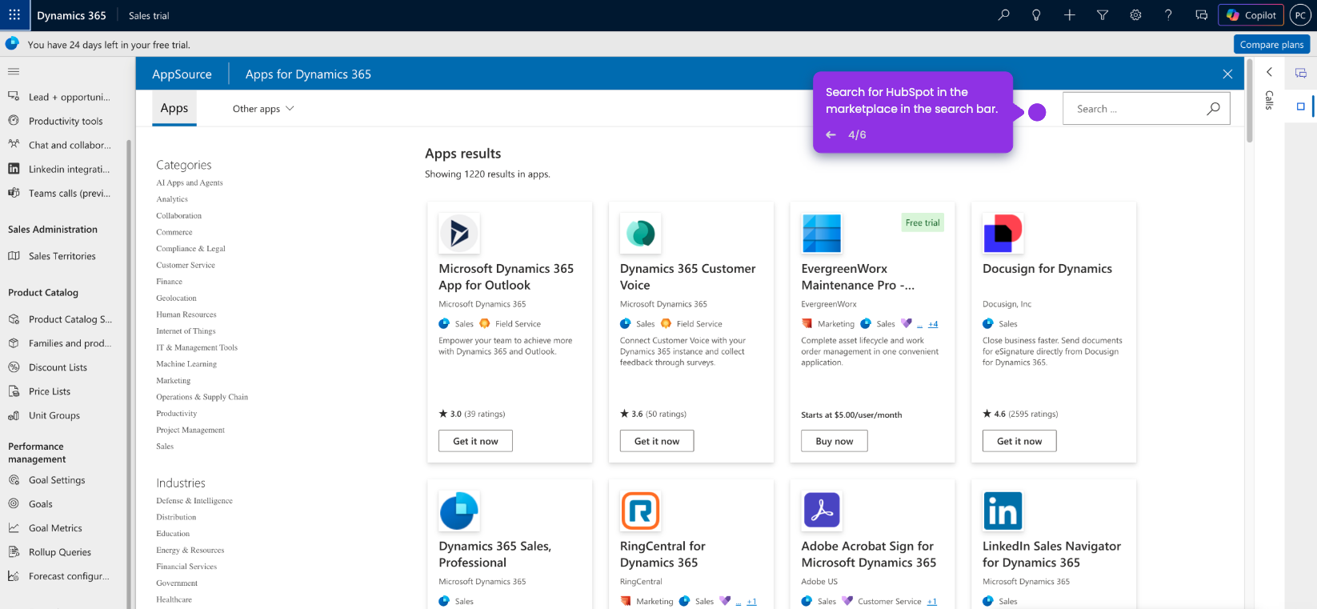Open Adobe Acrobat Sign logo
Screen dimensions: 1317x609
(822, 511)
